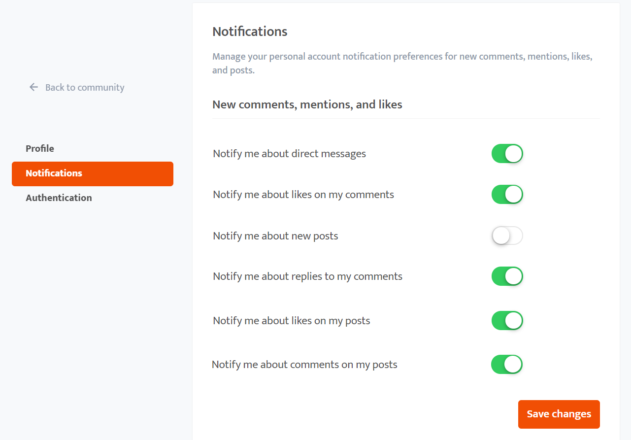Open the Profile settings section
Image resolution: width=631 pixels, height=440 pixels.
pyautogui.click(x=40, y=148)
